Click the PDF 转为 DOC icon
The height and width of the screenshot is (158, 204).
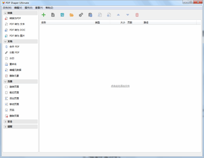click(x=6, y=30)
